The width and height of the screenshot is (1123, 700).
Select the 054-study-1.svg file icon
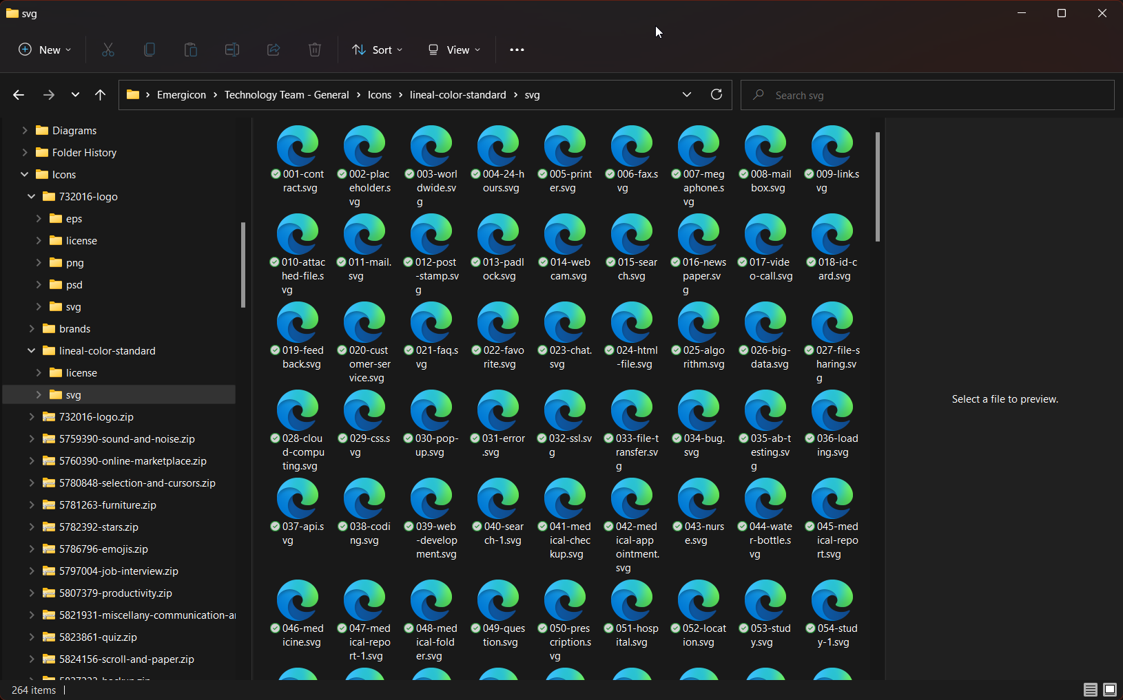click(832, 600)
